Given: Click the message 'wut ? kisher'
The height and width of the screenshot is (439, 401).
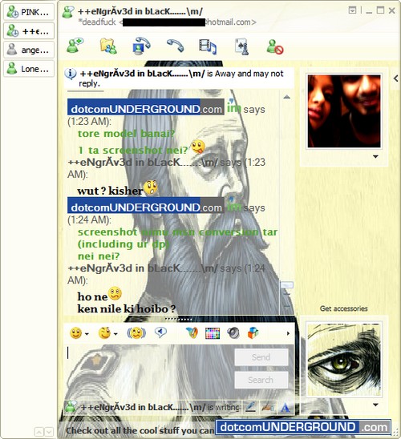Looking at the screenshot, I should (x=110, y=191).
